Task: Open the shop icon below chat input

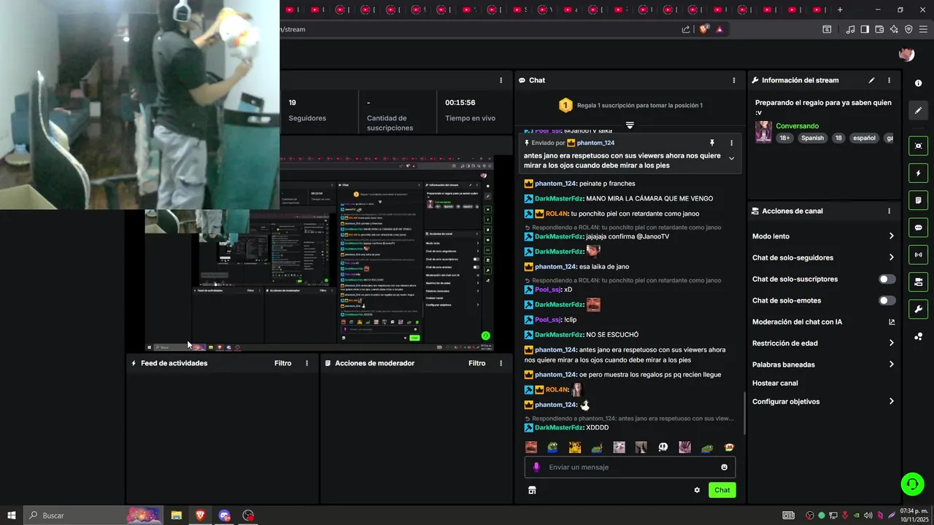Action: [x=532, y=490]
